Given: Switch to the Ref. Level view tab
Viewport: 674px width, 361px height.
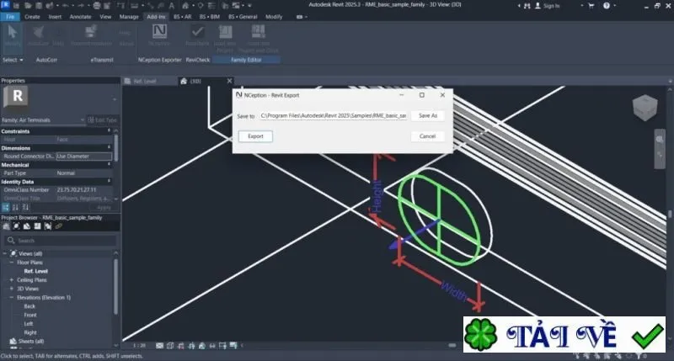Looking at the screenshot, I should (x=145, y=81).
